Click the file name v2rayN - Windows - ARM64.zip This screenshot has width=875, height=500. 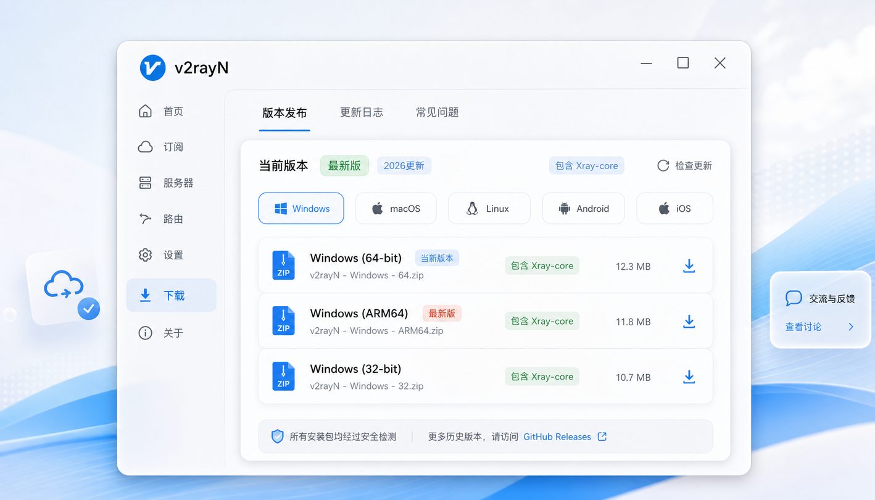point(376,330)
